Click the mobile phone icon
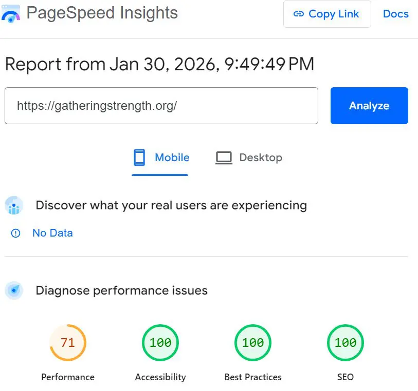This screenshot has height=391, width=418. click(x=139, y=158)
